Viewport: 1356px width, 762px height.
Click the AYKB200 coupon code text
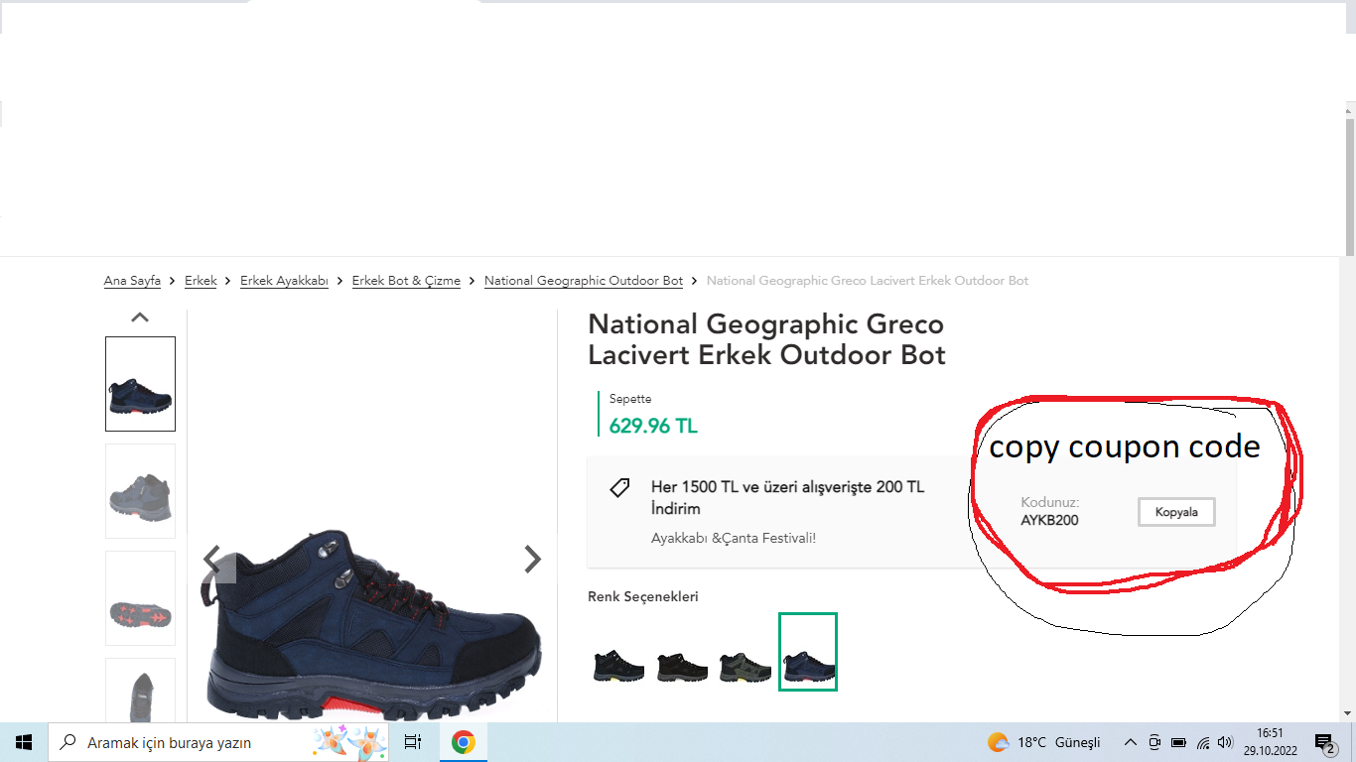1049,520
